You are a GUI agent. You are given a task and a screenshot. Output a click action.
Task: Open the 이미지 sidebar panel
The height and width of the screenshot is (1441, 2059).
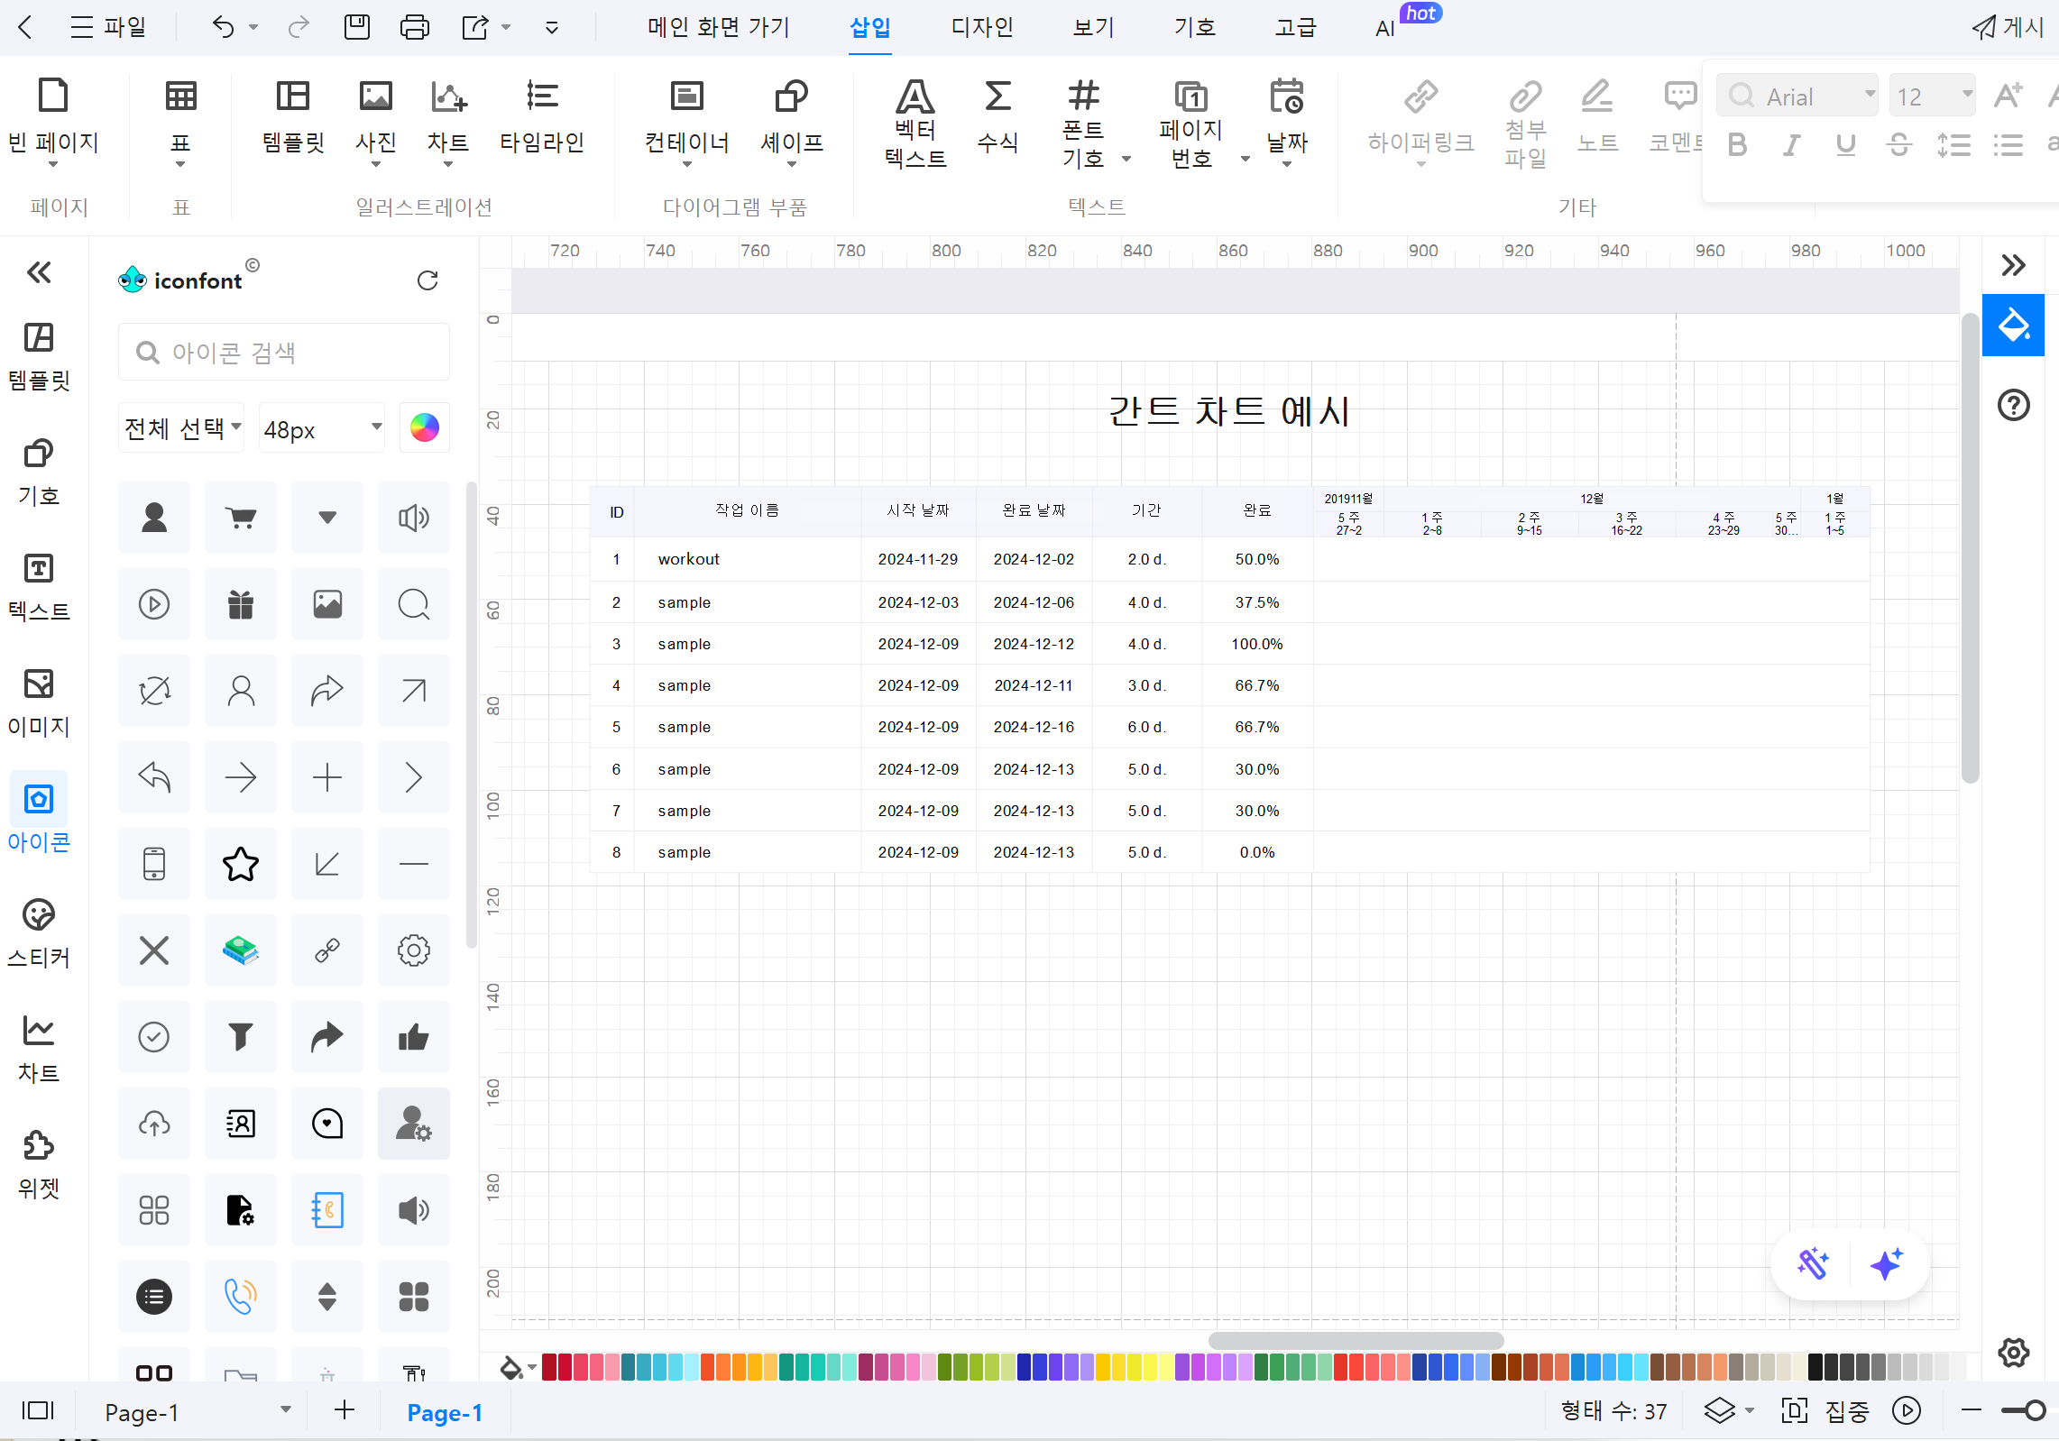click(39, 702)
